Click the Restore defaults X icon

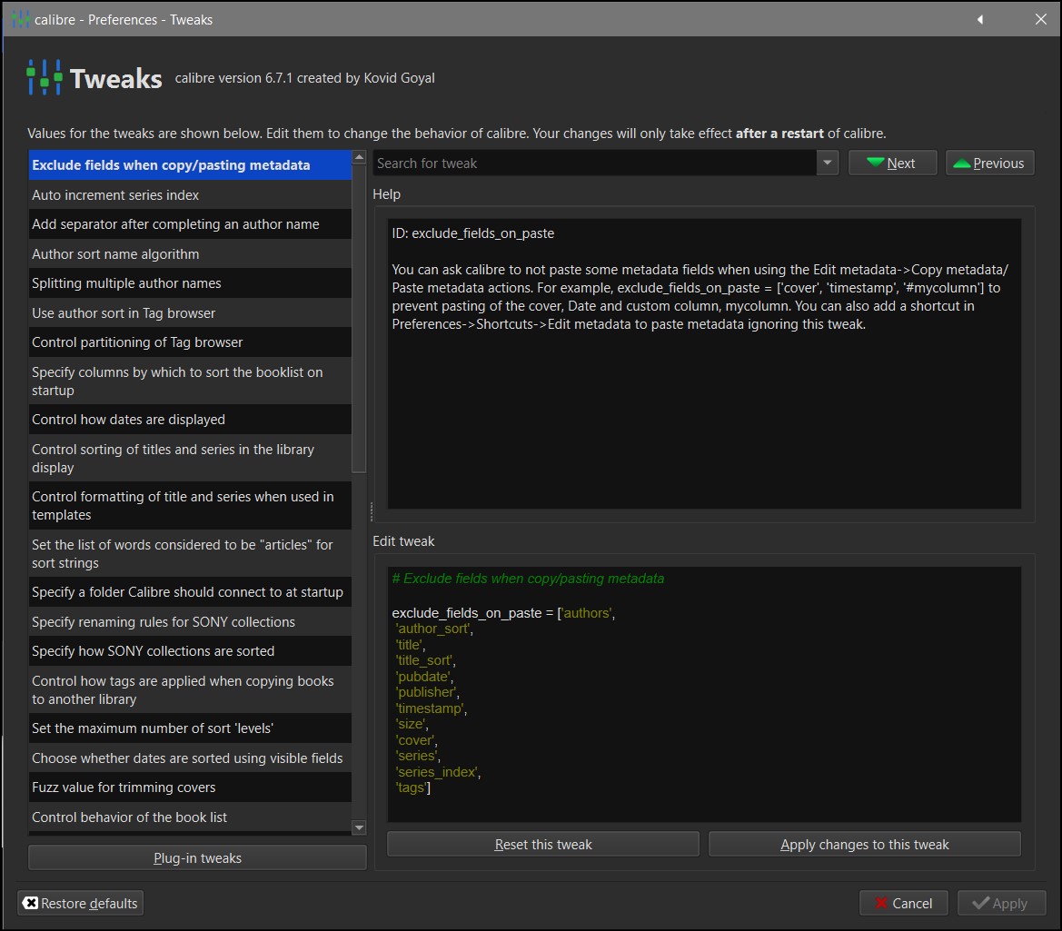point(30,903)
